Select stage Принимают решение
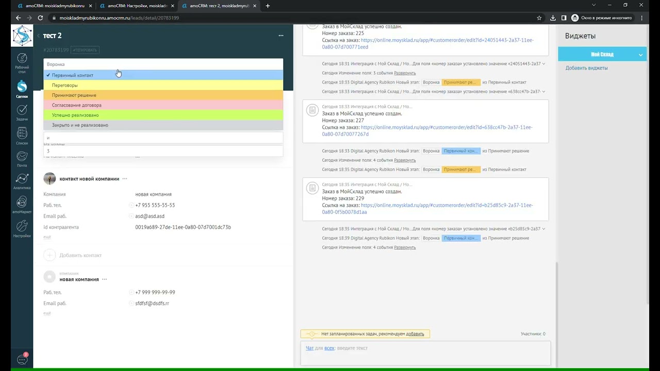The width and height of the screenshot is (660, 371). [x=163, y=95]
